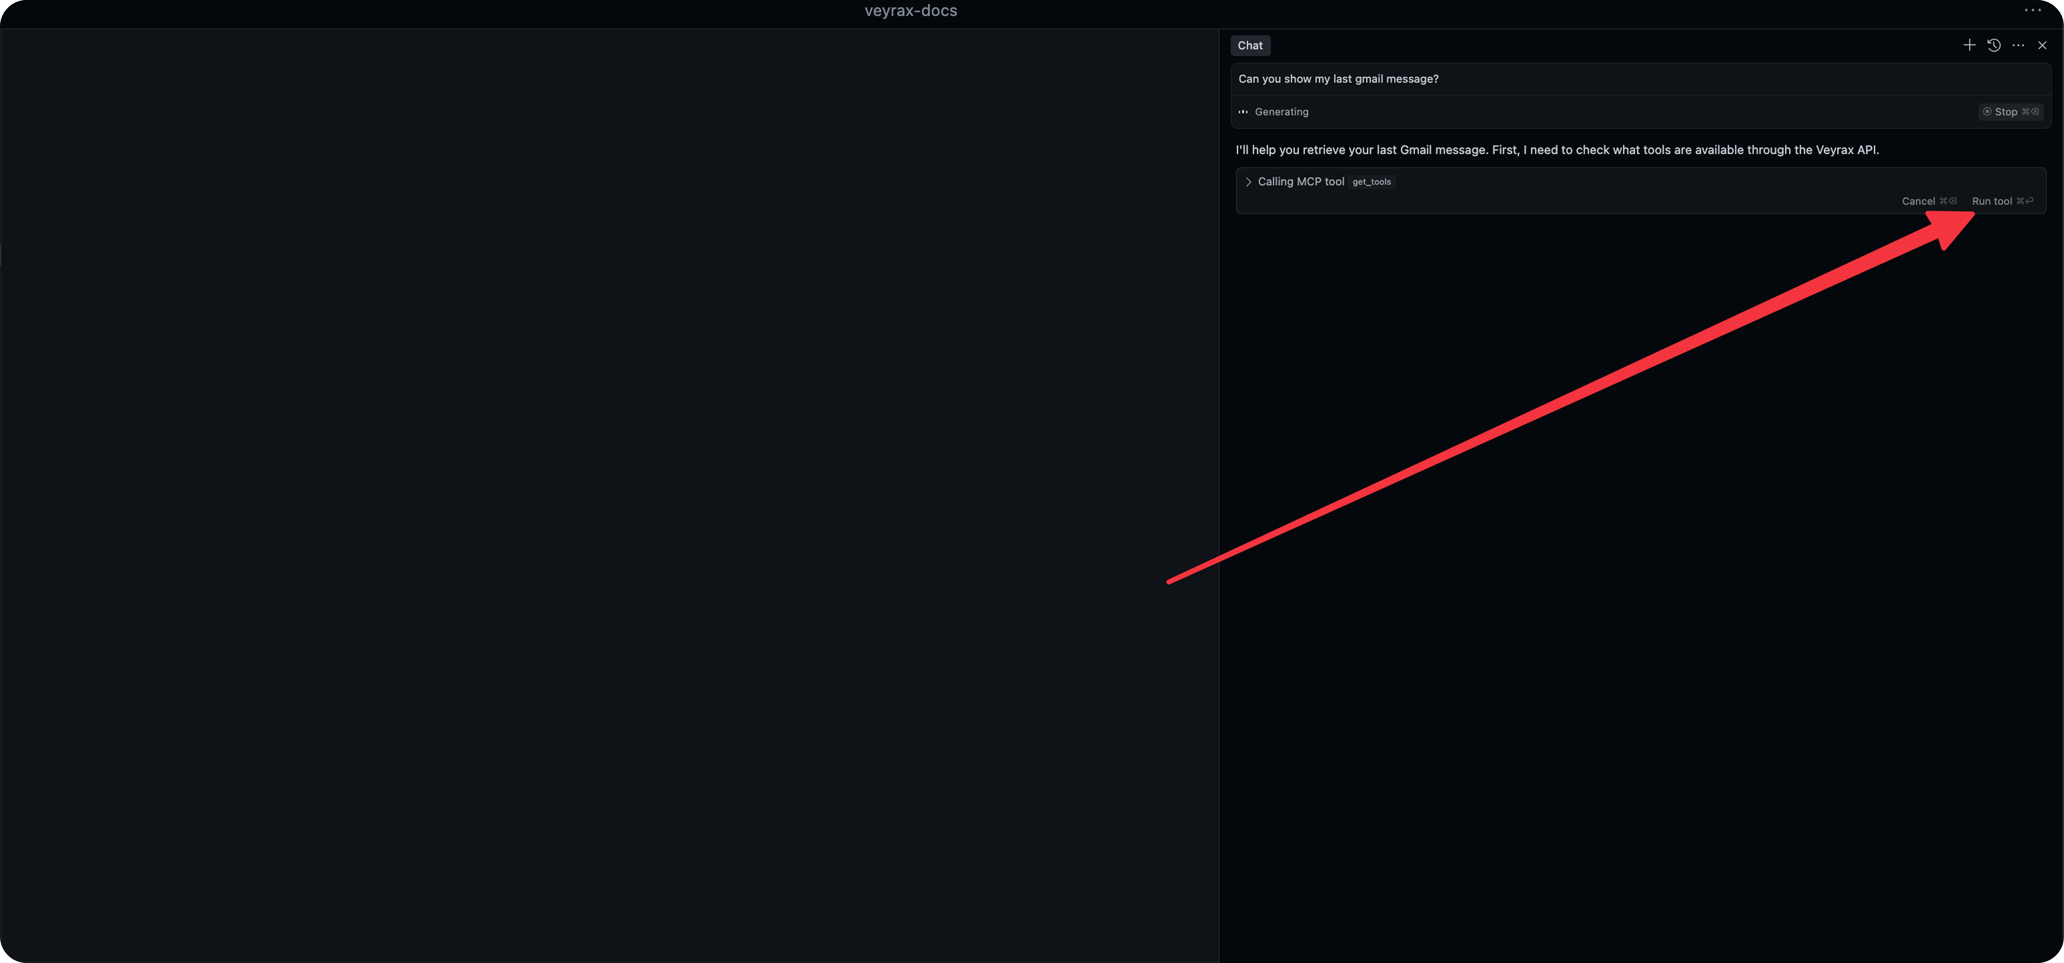Open chat history clock icon
Image resolution: width=2064 pixels, height=963 pixels.
[x=1994, y=45]
